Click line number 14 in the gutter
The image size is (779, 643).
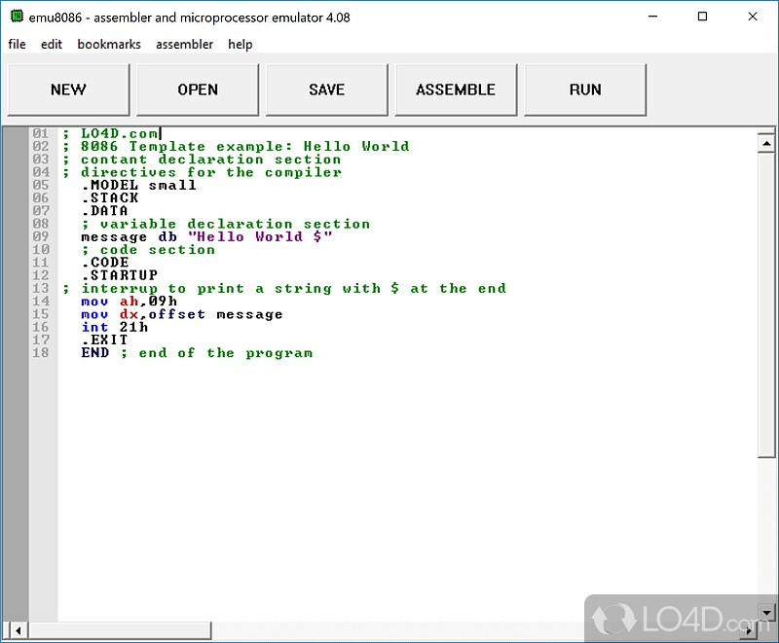coord(40,302)
